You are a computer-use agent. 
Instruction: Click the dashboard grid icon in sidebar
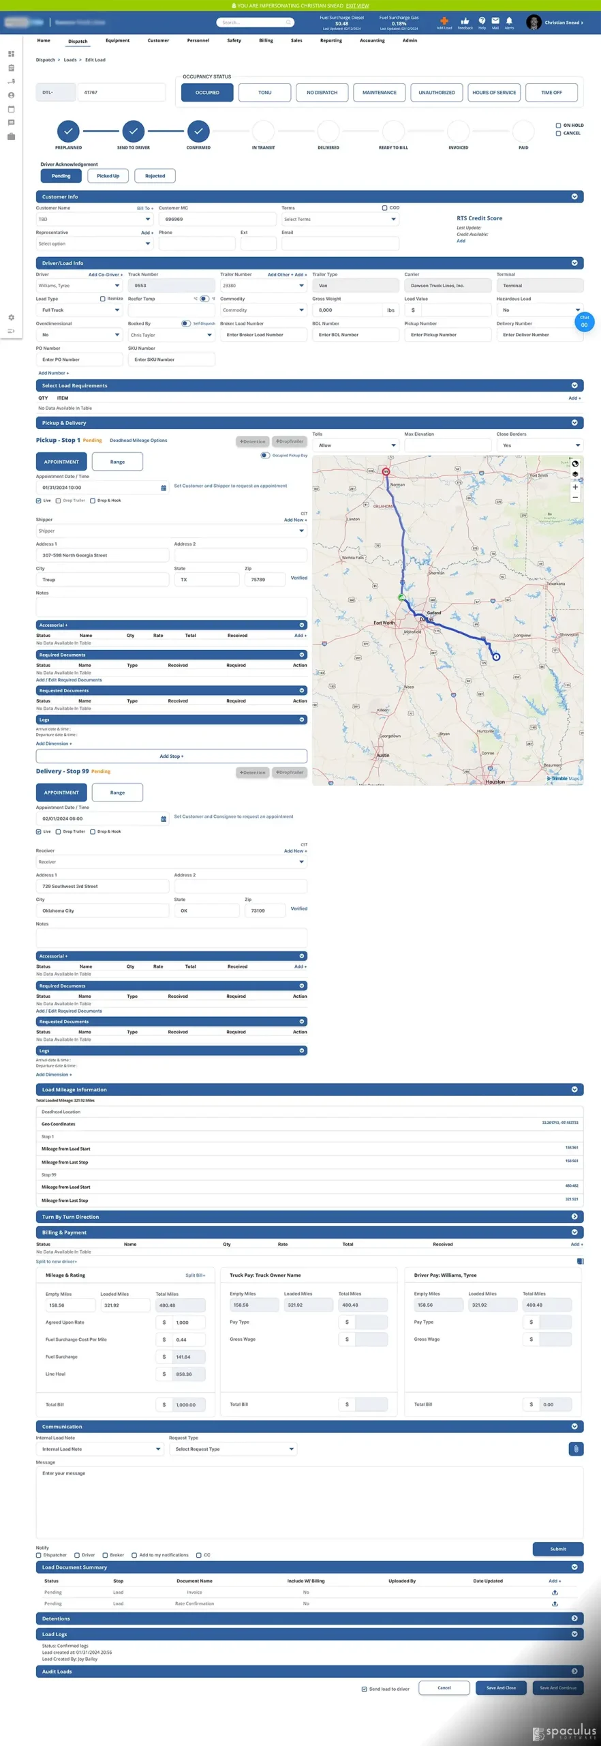11,54
